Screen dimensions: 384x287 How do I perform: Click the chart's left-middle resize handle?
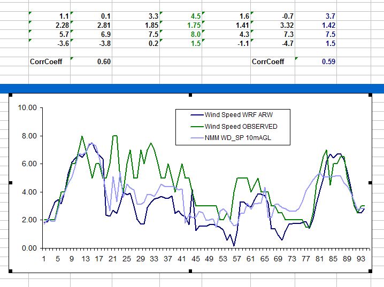[10, 183]
